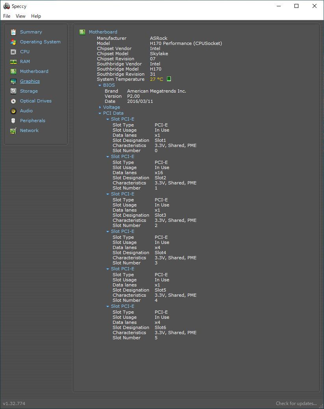Collapse Slot PCI-E for Slot6
Screen dimensions: 324x409
107,307
